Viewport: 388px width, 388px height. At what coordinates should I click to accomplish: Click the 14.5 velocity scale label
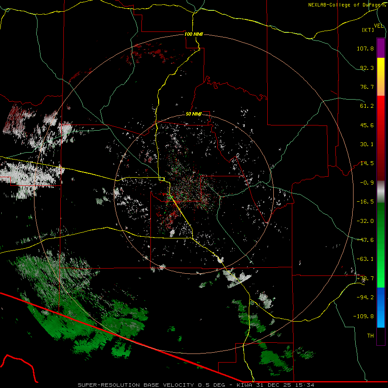pyautogui.click(x=367, y=163)
